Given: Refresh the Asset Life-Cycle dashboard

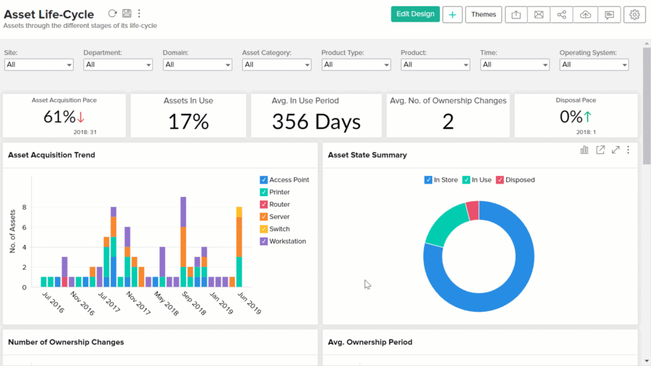Looking at the screenshot, I should click(x=112, y=12).
